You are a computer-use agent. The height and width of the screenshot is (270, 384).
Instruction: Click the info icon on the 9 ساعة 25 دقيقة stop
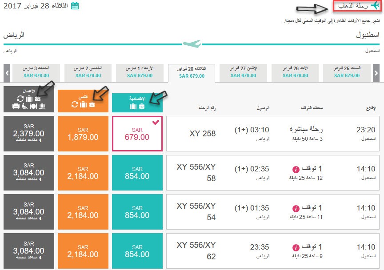(296, 247)
